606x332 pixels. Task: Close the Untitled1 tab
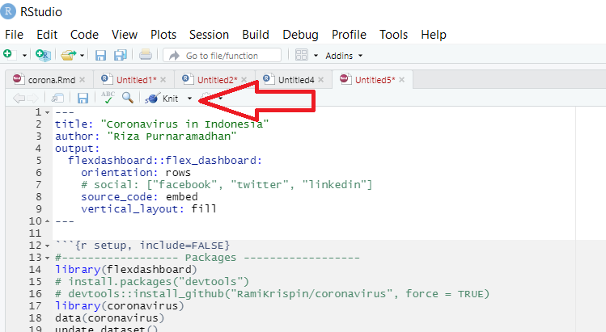(163, 80)
